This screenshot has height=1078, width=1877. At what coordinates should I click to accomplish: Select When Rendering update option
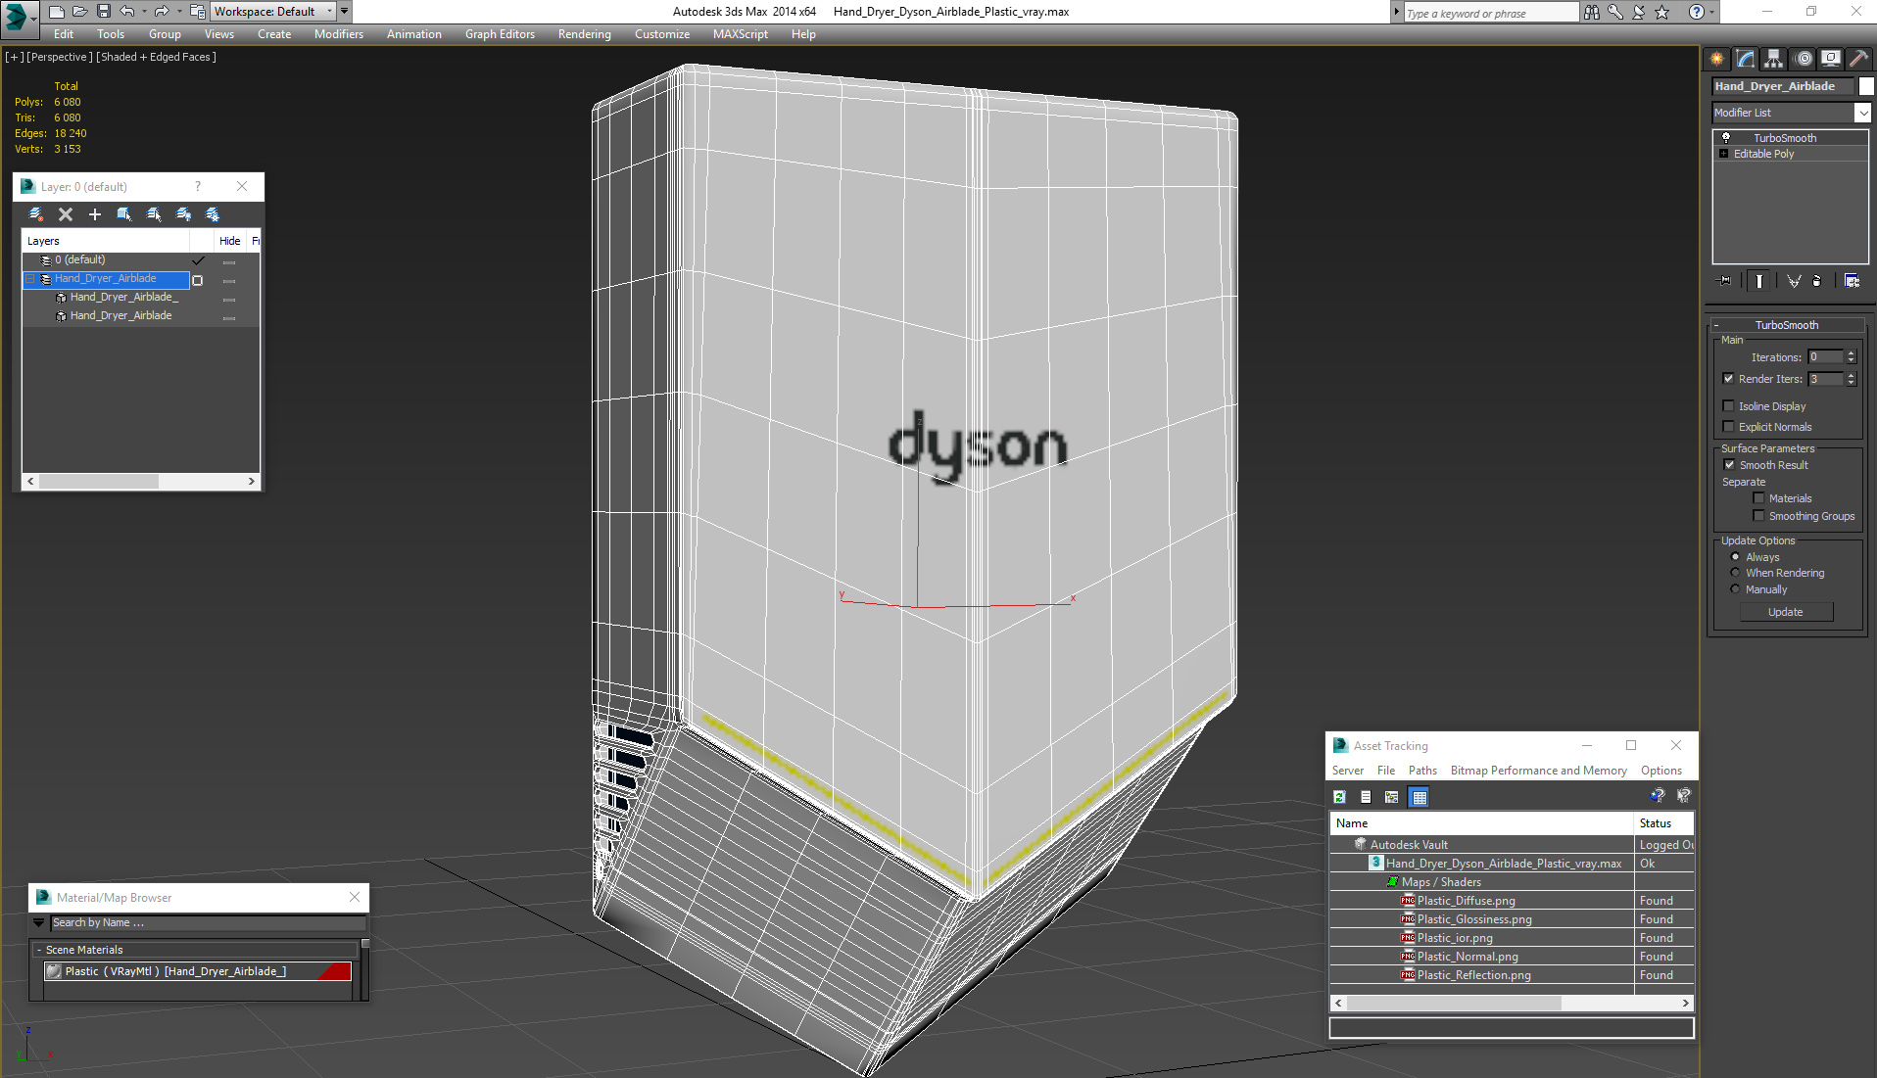click(x=1735, y=573)
